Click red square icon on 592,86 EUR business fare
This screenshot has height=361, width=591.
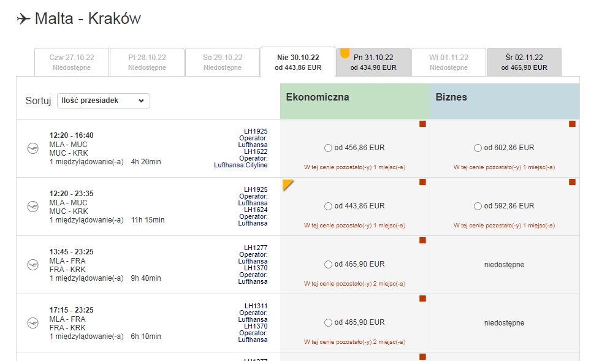(572, 182)
